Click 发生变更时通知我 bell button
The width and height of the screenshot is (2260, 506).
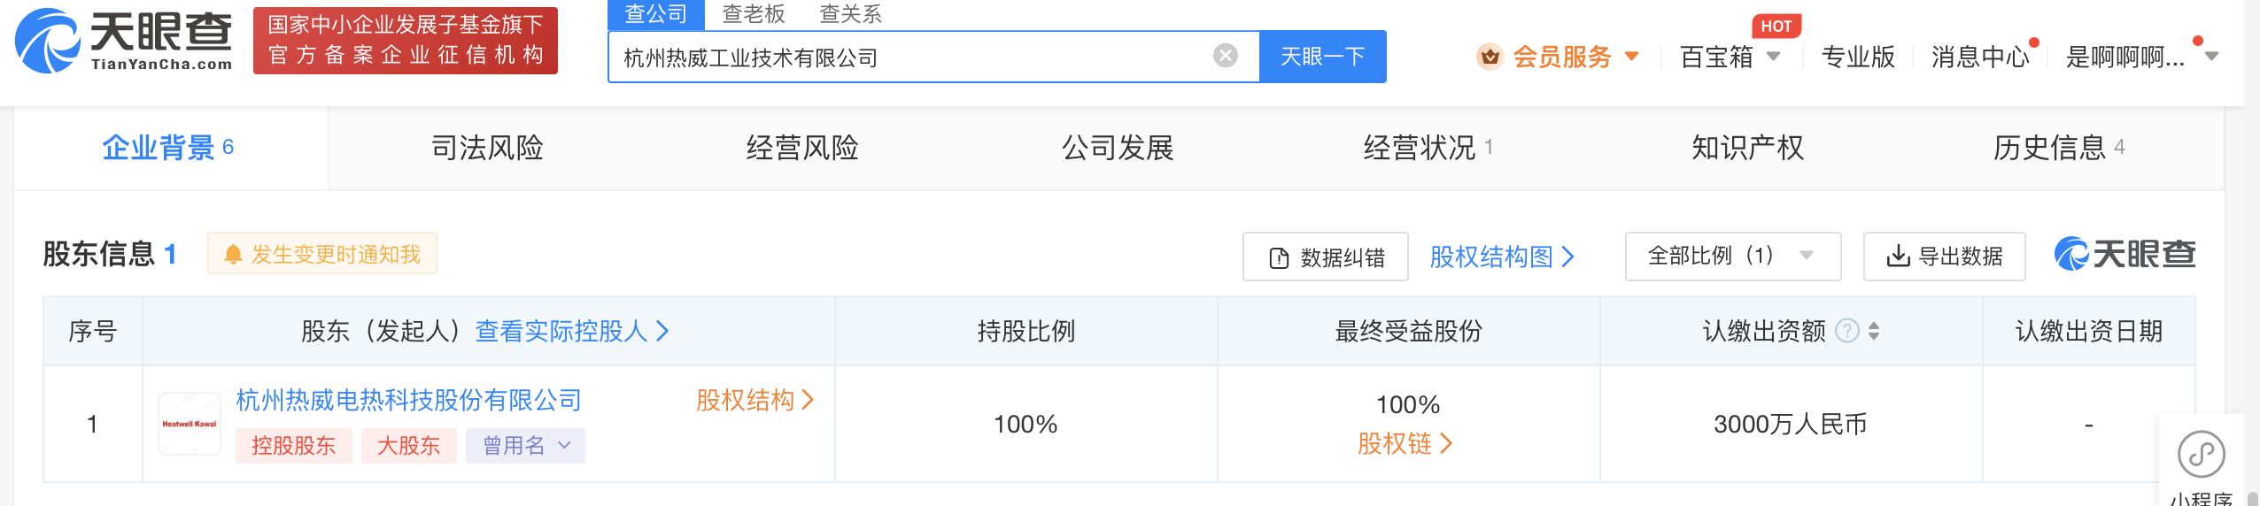pyautogui.click(x=322, y=255)
